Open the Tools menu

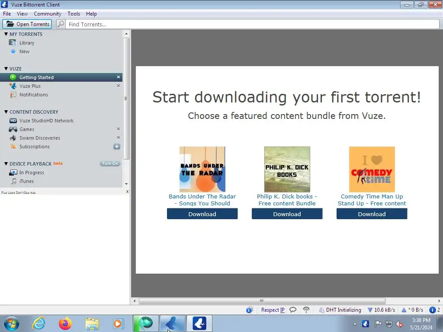[x=74, y=13]
